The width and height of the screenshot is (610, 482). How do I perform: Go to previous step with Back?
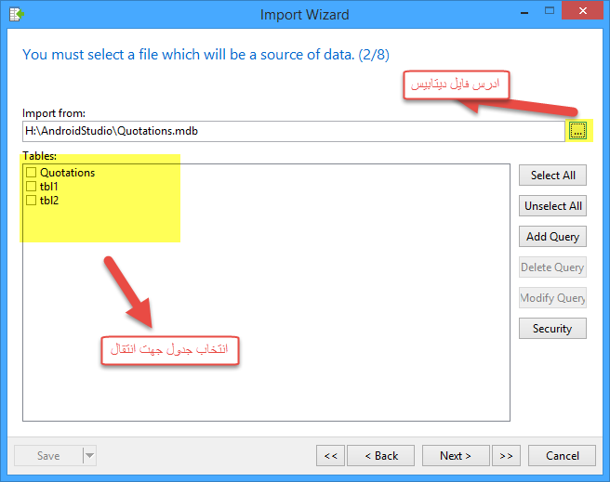point(381,456)
